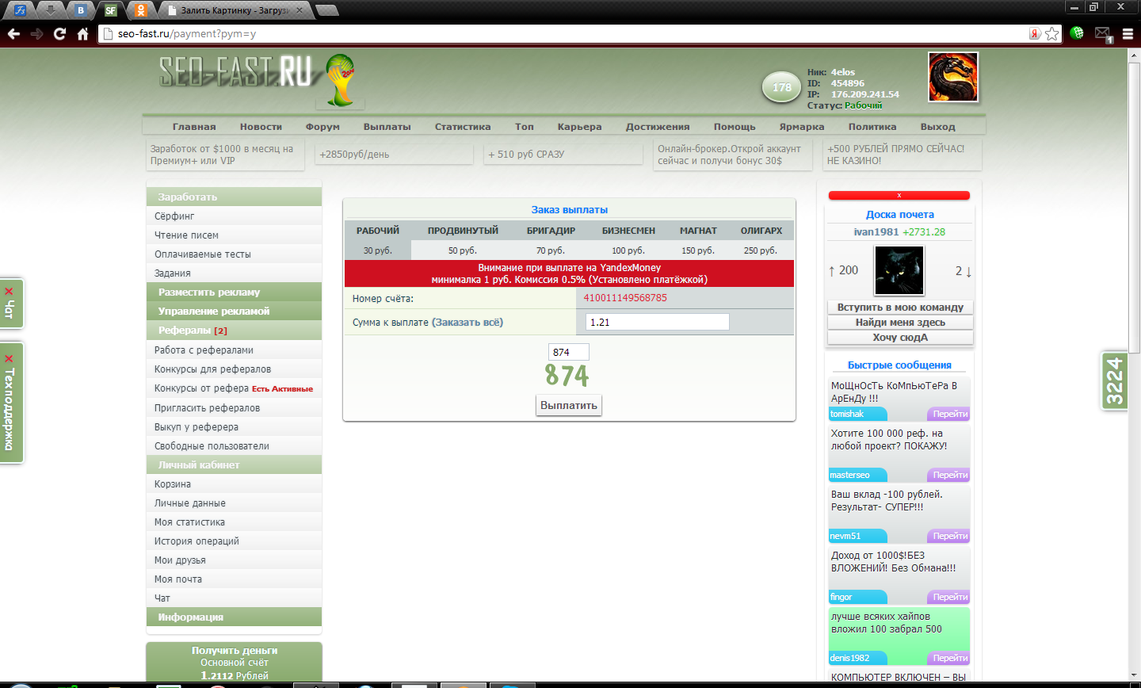This screenshot has width=1141, height=688.
Task: Switch to the download arrow pinned tab
Action: (51, 10)
